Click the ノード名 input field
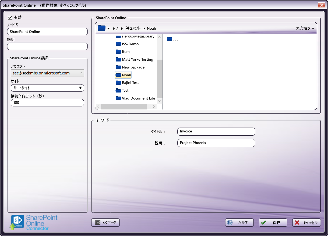The image size is (328, 236). [47, 32]
